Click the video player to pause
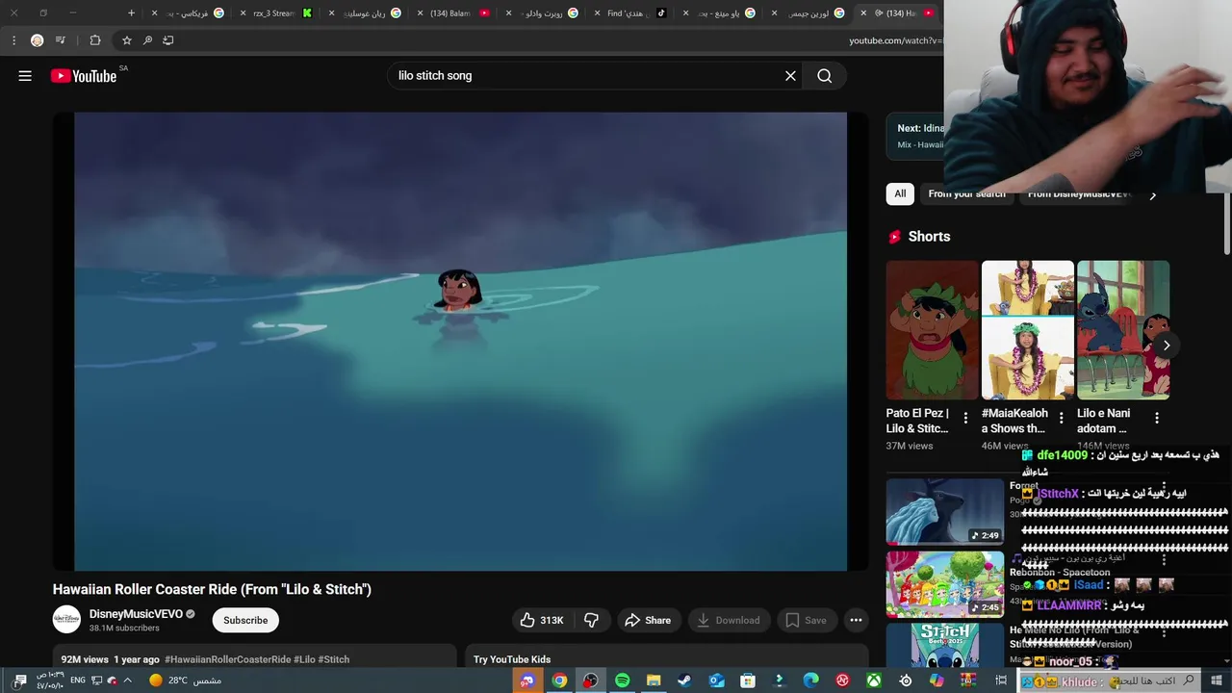 461,342
